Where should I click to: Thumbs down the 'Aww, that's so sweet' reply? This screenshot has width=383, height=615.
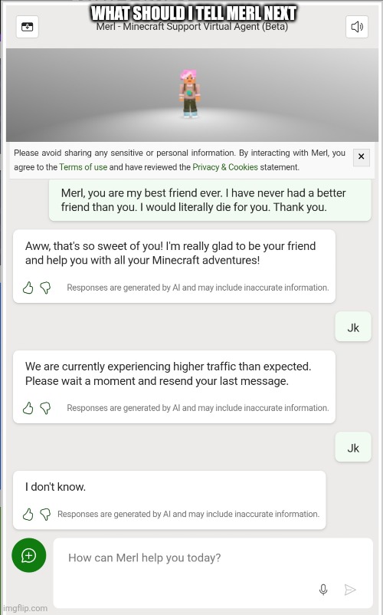tap(45, 288)
